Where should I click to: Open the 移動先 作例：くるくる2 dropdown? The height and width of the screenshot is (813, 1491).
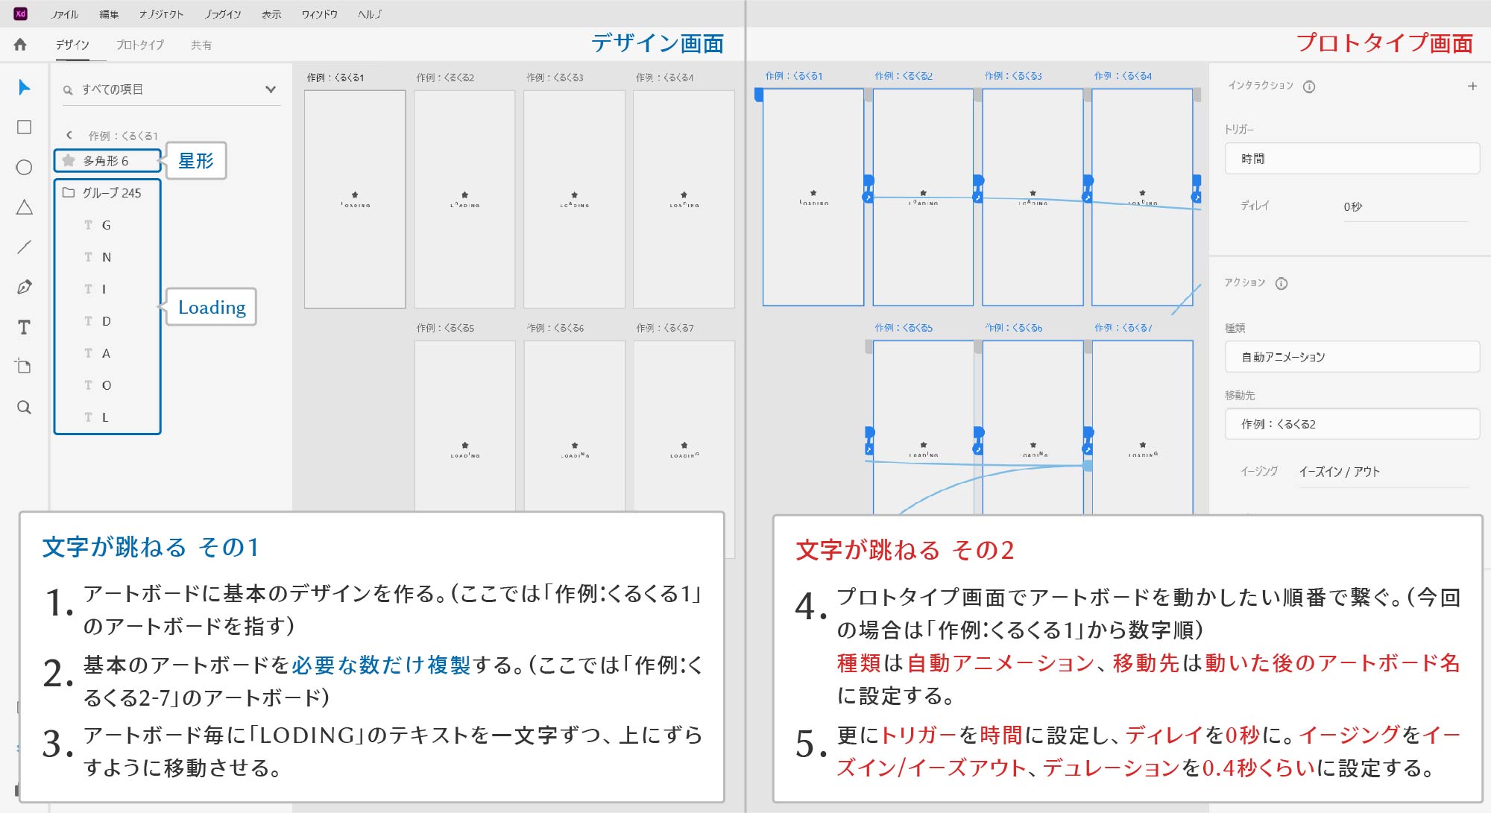[1351, 424]
